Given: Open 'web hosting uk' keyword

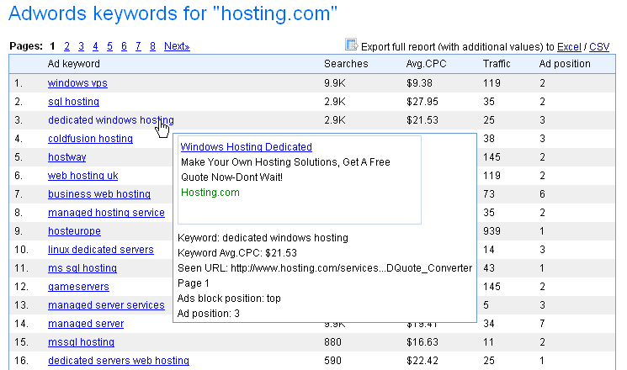Looking at the screenshot, I should tap(82, 176).
